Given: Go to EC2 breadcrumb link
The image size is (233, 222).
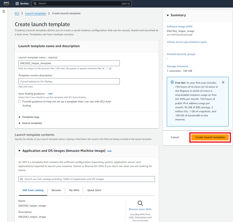Looking at the screenshot, I should (17, 13).
